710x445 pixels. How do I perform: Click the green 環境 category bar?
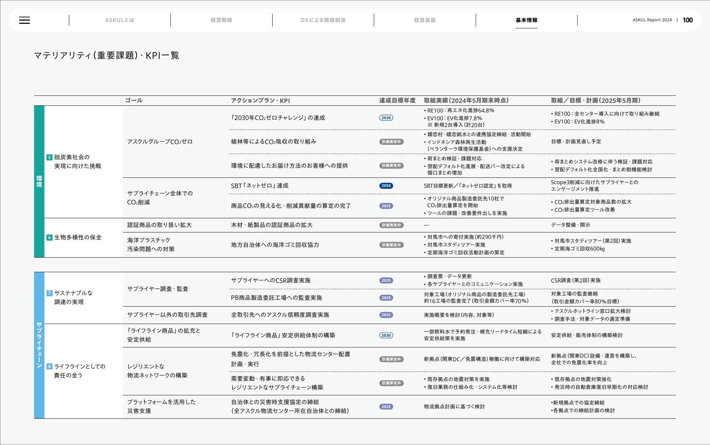click(x=39, y=181)
